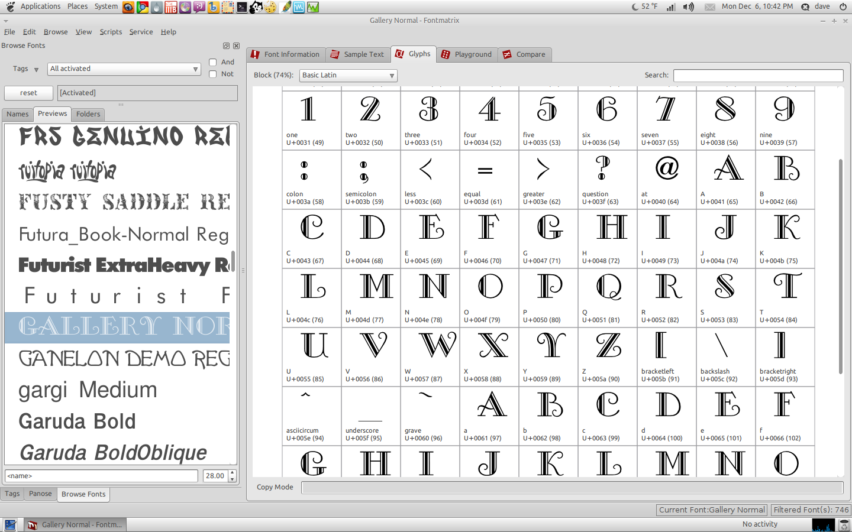Open the purple chat smiley launcher

199,7
